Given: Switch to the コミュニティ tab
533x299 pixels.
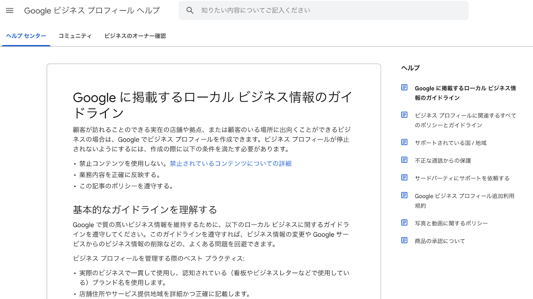Looking at the screenshot, I should tap(75, 36).
